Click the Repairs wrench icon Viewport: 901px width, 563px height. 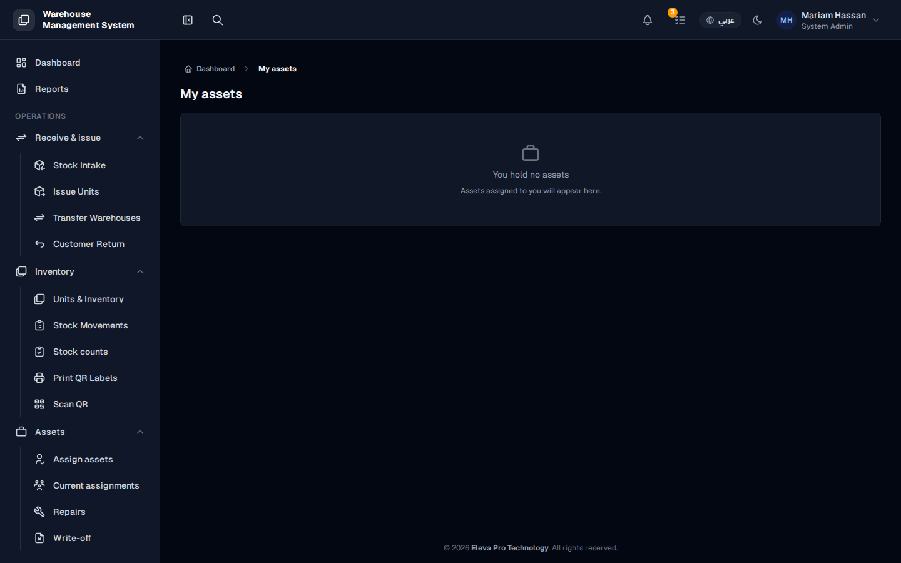pos(39,512)
